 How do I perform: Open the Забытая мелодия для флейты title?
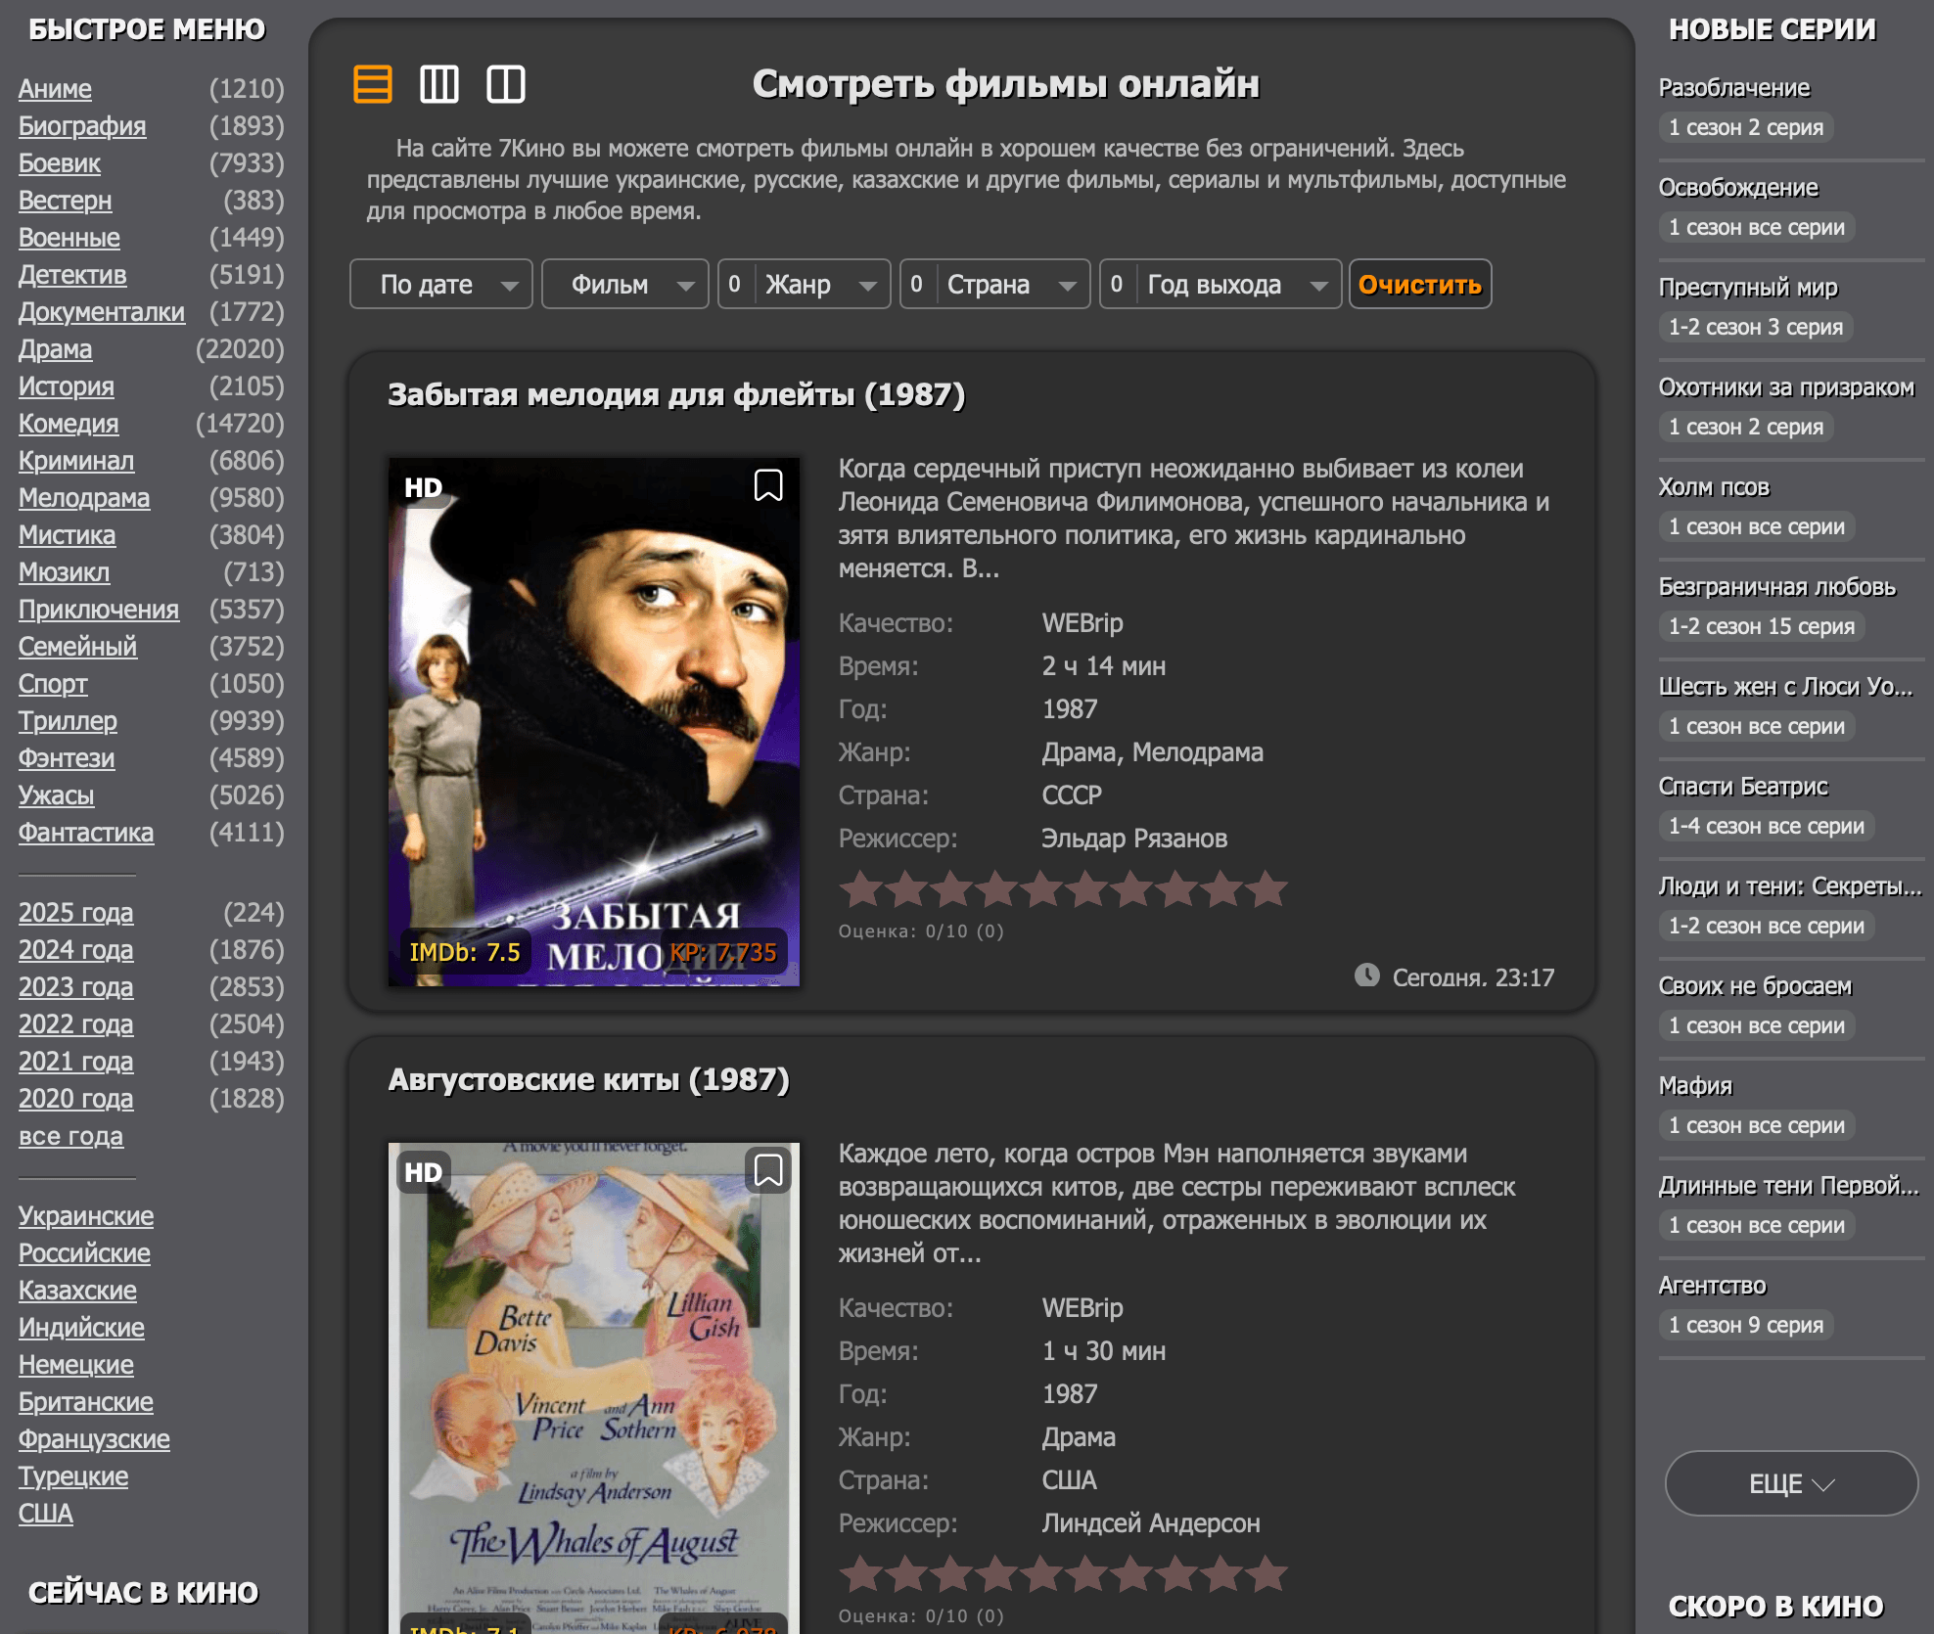676,394
